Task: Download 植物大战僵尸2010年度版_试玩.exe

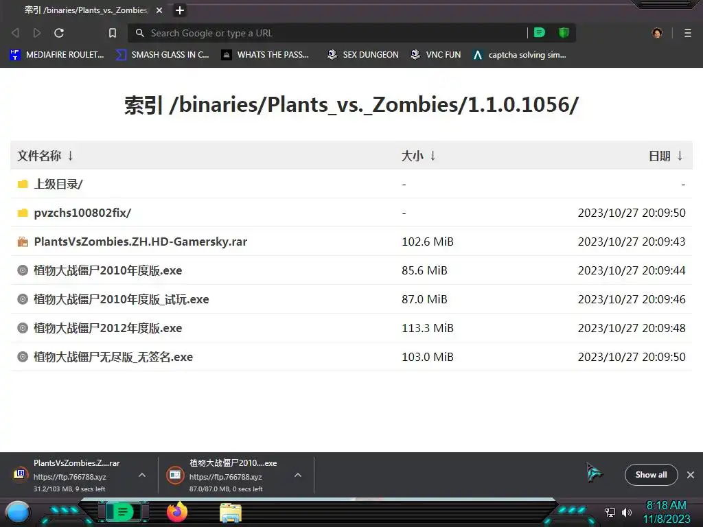Action: [122, 299]
